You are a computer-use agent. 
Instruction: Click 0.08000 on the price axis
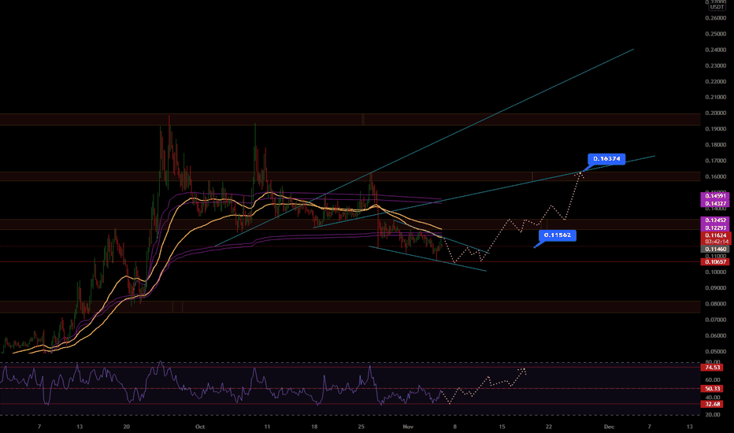[716, 304]
